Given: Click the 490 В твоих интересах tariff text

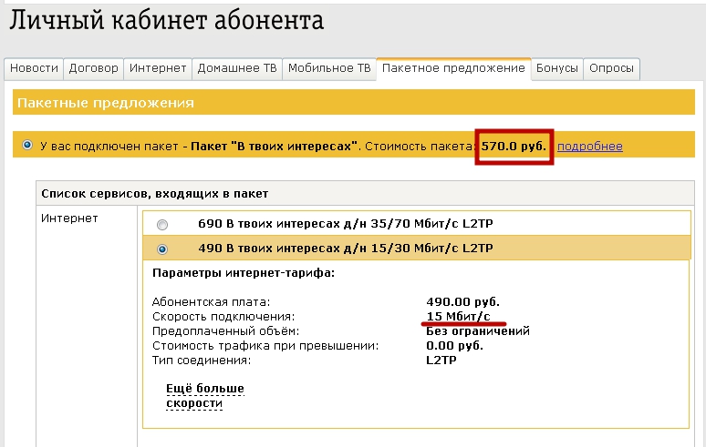Looking at the screenshot, I should tap(346, 248).
